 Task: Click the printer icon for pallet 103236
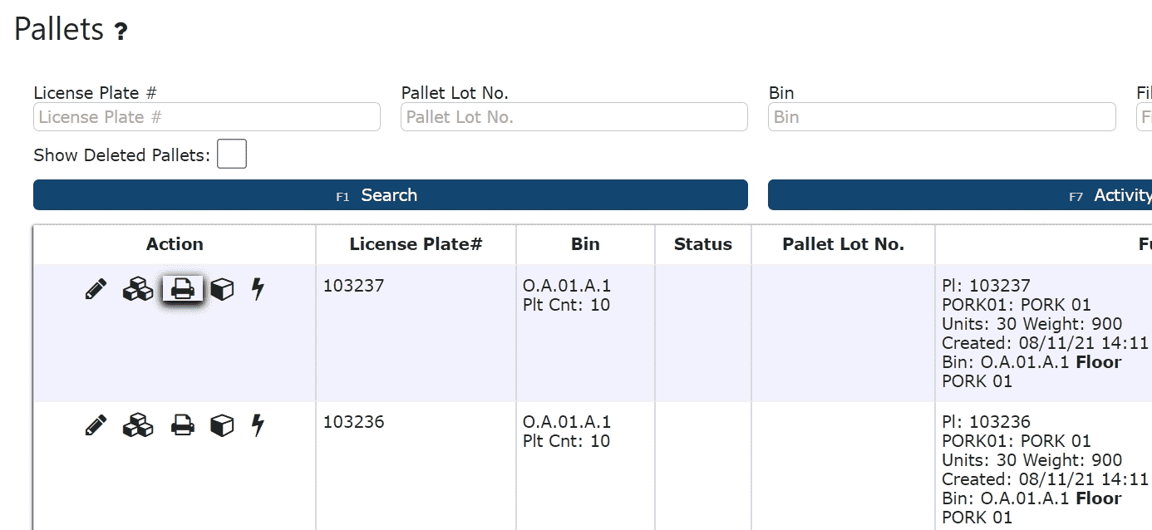coord(182,425)
